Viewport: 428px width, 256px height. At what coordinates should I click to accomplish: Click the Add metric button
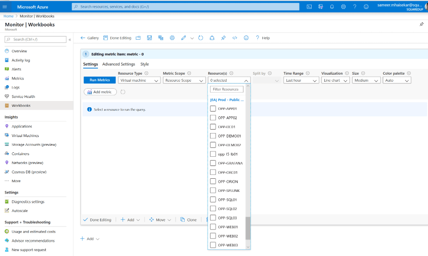click(100, 92)
